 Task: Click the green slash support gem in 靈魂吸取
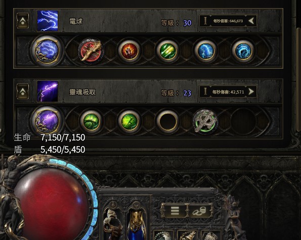91,121
